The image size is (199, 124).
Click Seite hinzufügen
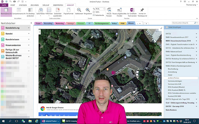(x=175, y=27)
